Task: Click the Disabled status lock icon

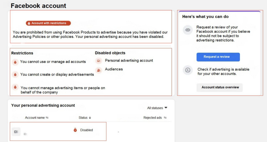Action: pyautogui.click(x=75, y=130)
